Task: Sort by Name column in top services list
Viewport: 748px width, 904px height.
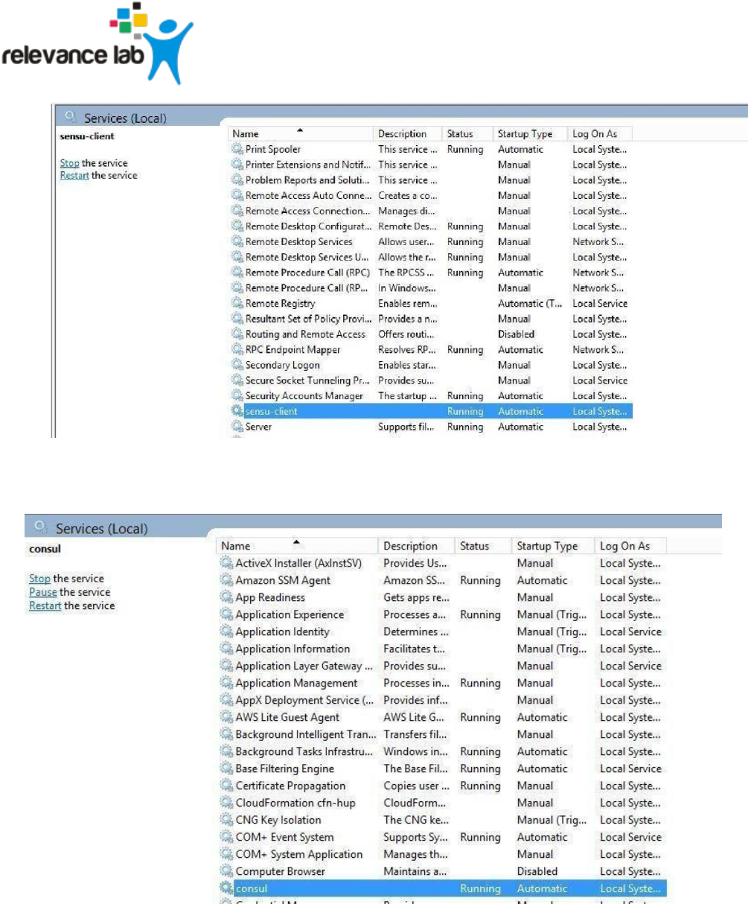Action: coord(300,134)
